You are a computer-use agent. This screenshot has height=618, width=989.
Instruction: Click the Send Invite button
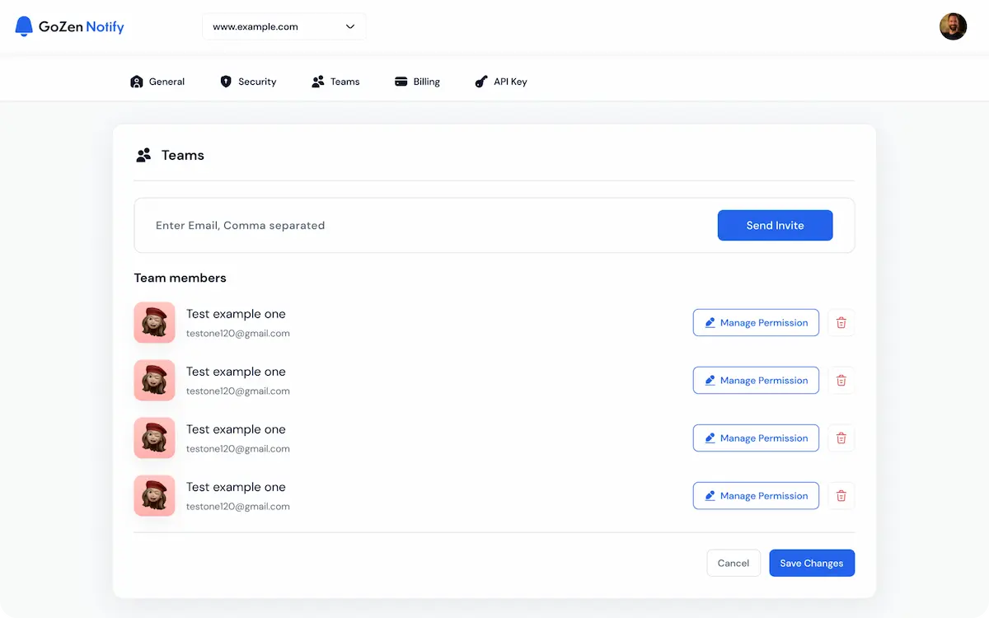(x=775, y=224)
